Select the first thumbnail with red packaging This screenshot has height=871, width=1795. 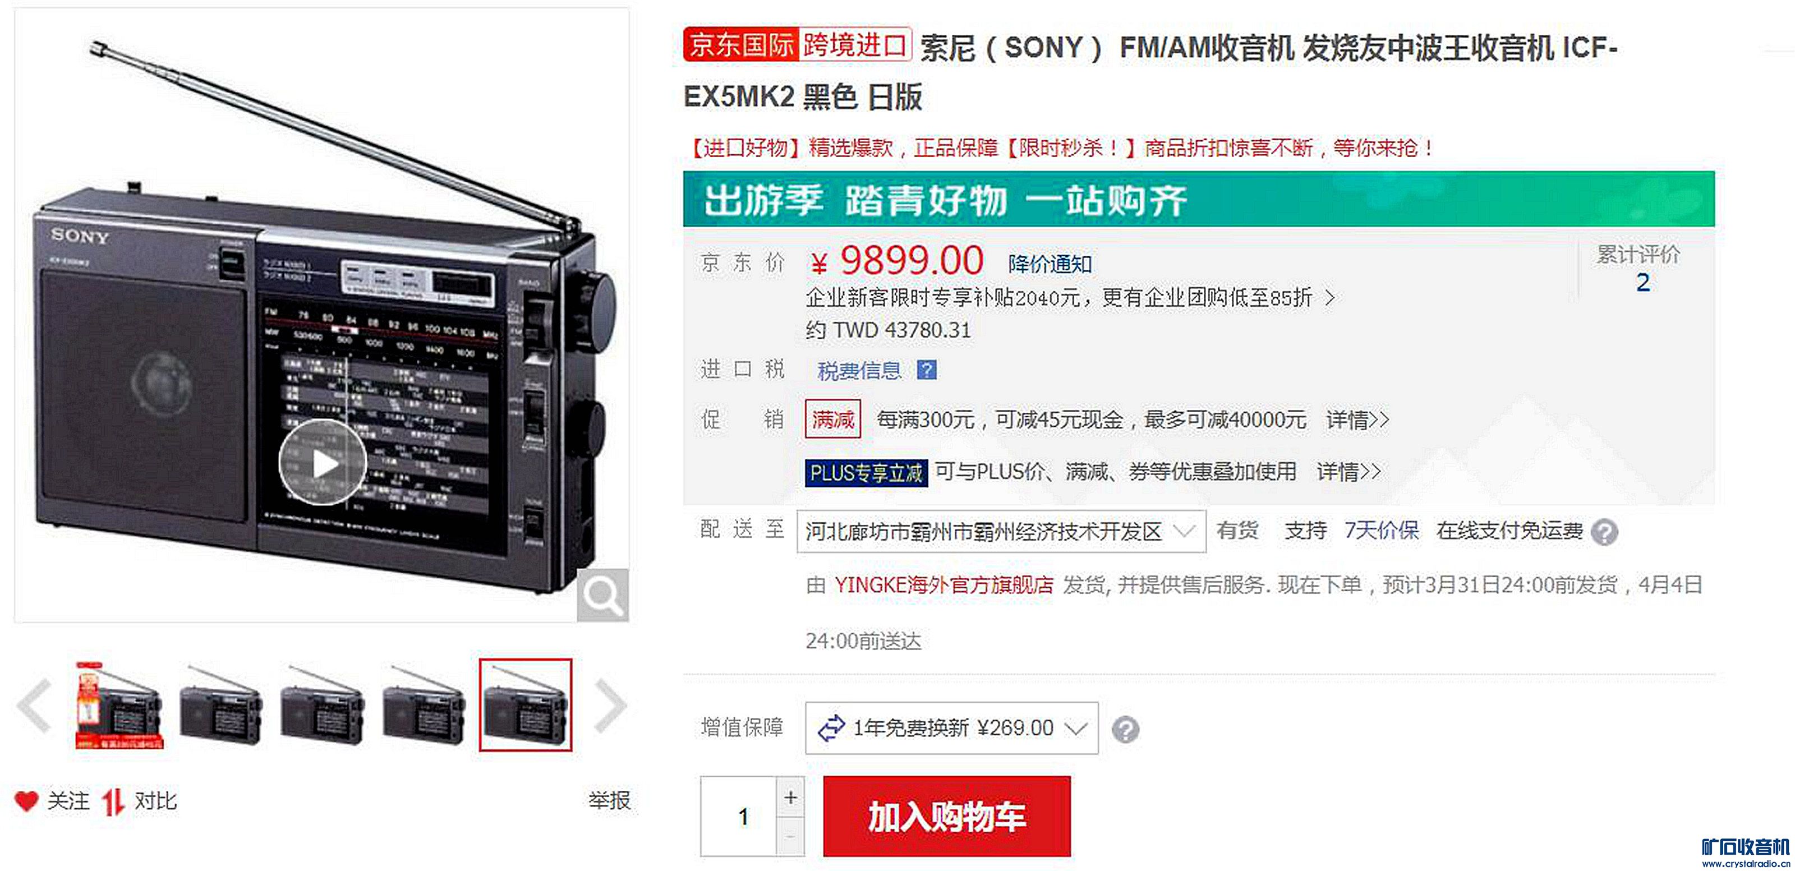click(119, 706)
